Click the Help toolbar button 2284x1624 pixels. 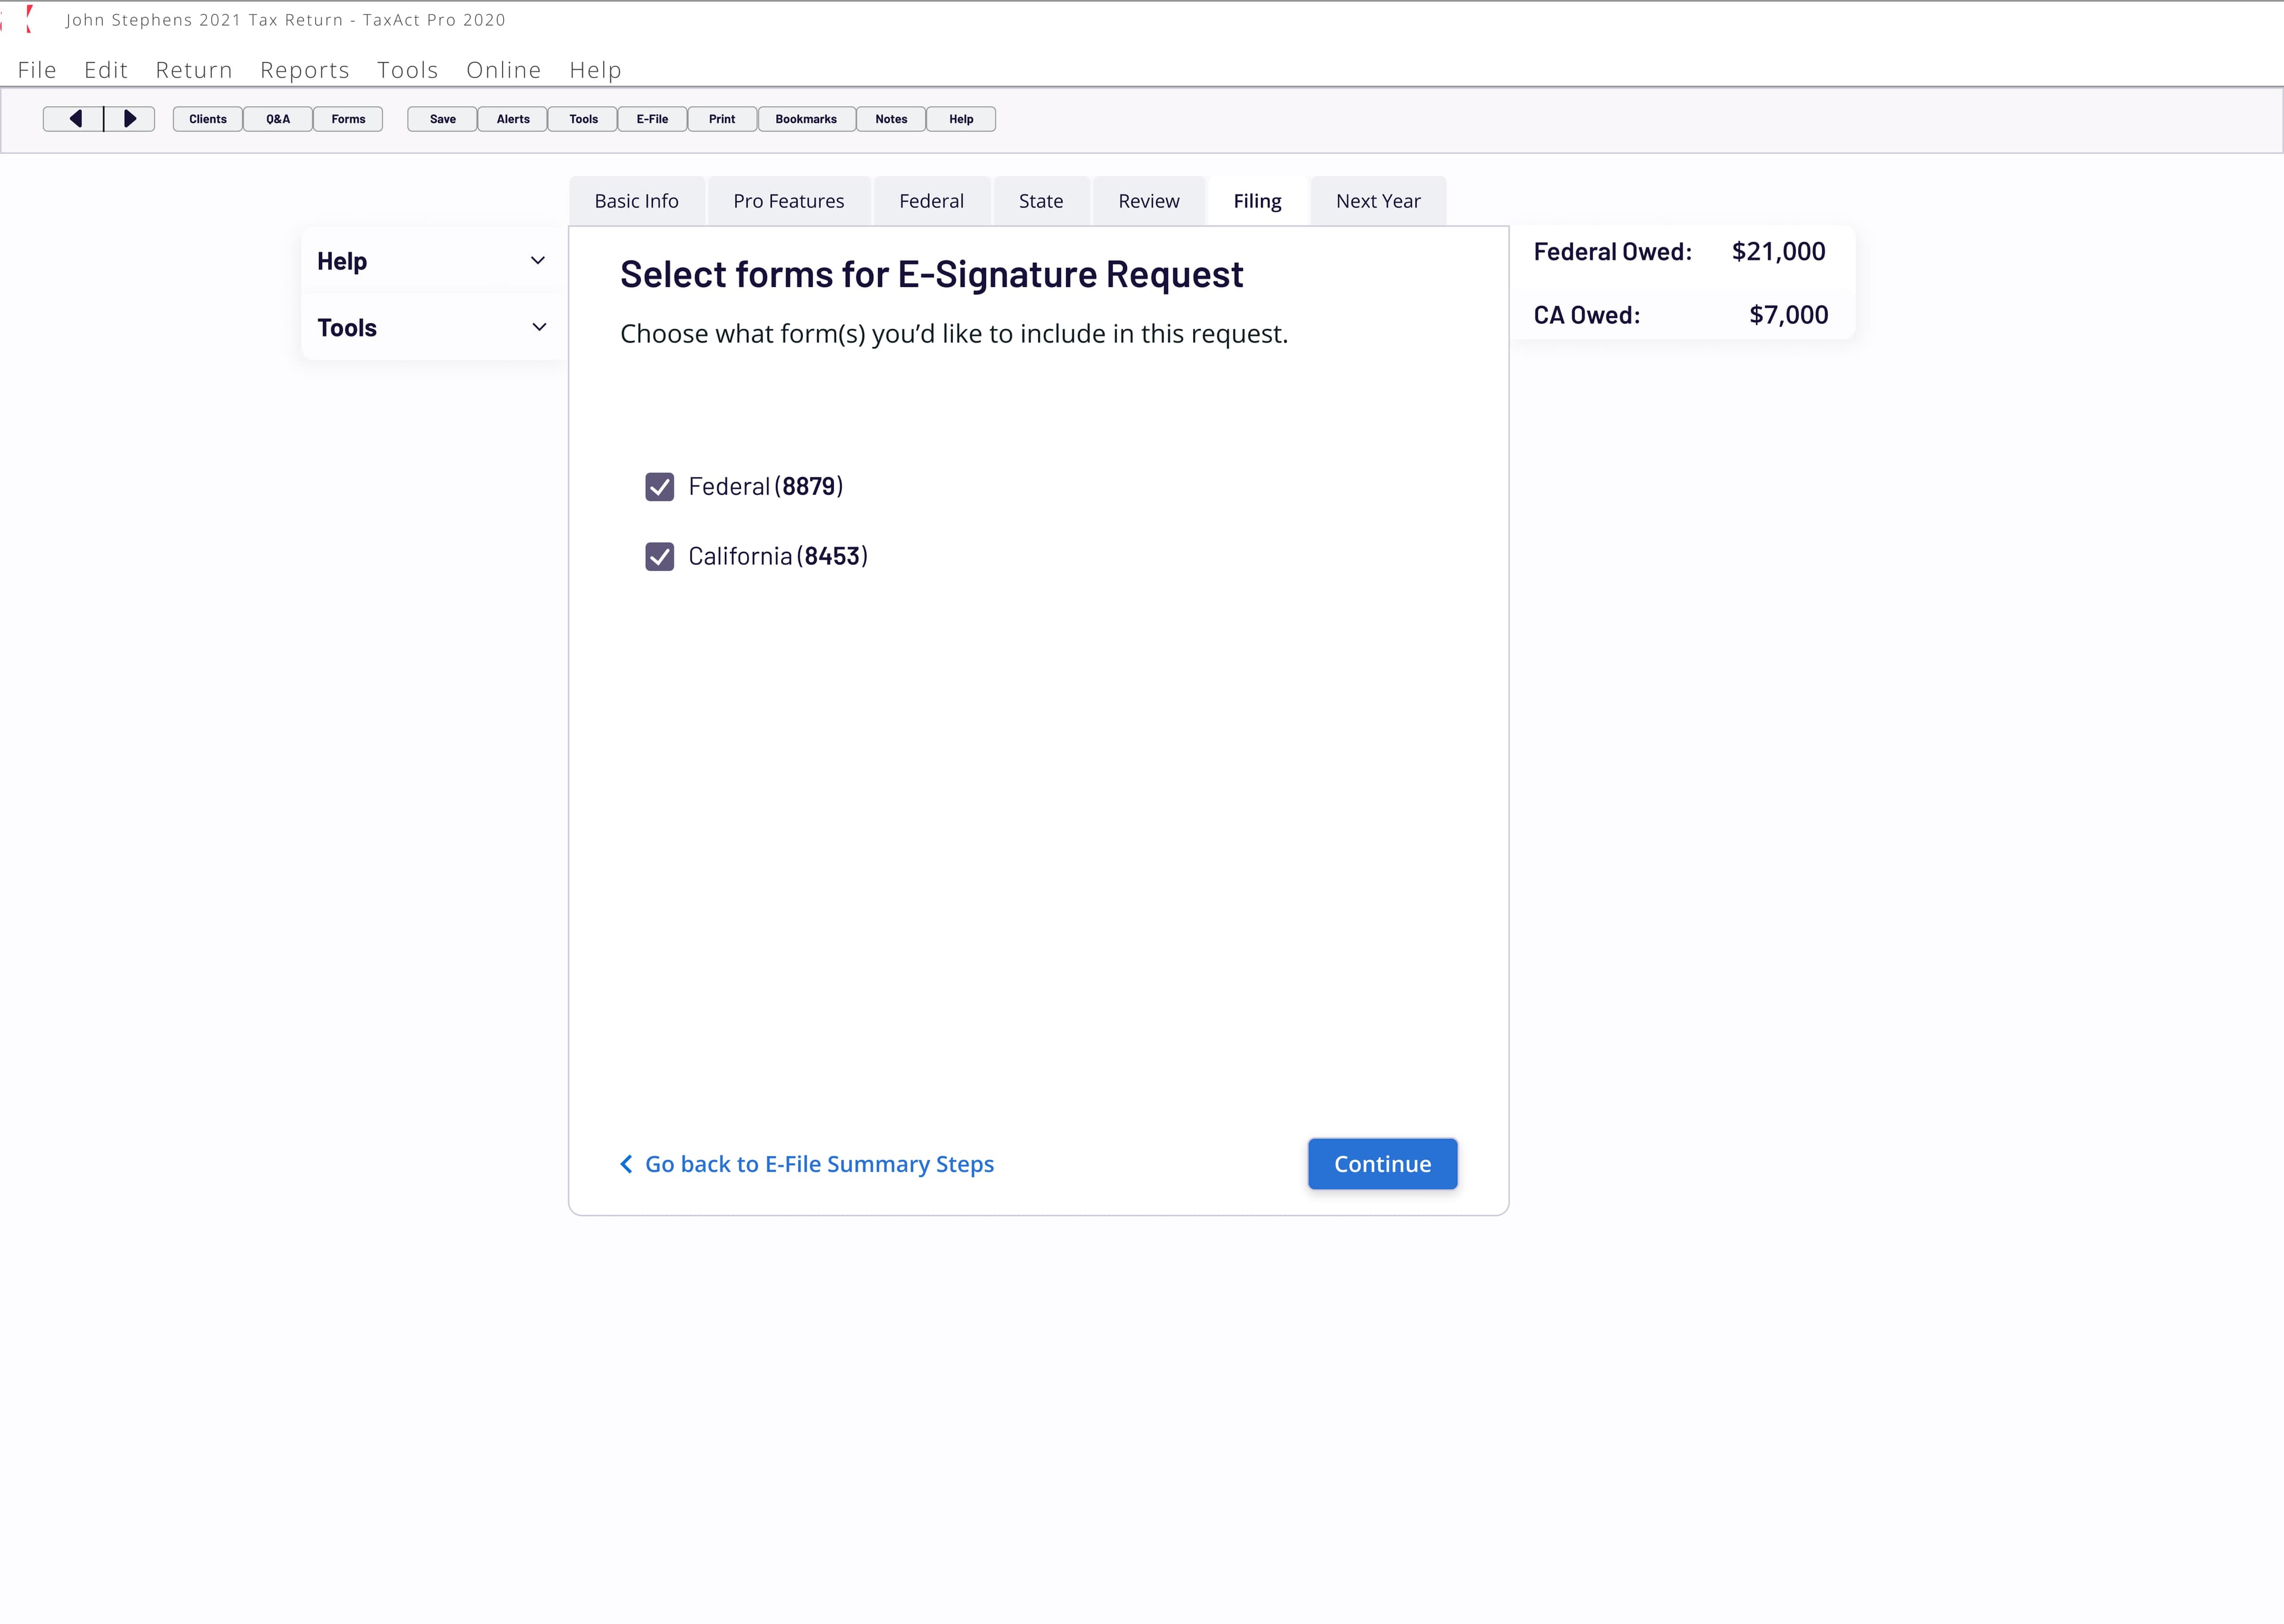tap(961, 119)
